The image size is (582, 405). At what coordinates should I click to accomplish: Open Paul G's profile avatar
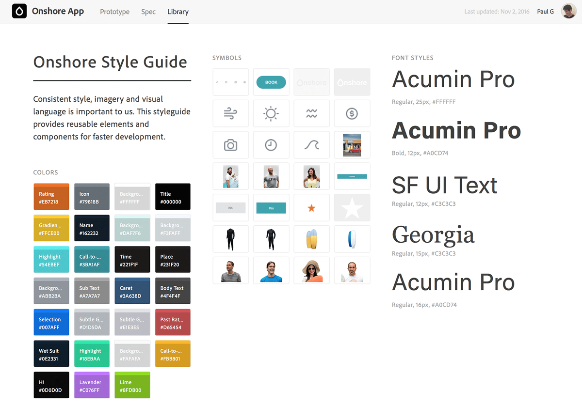click(568, 11)
